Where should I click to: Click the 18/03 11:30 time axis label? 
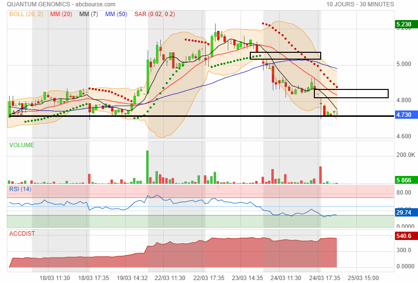coord(55,278)
